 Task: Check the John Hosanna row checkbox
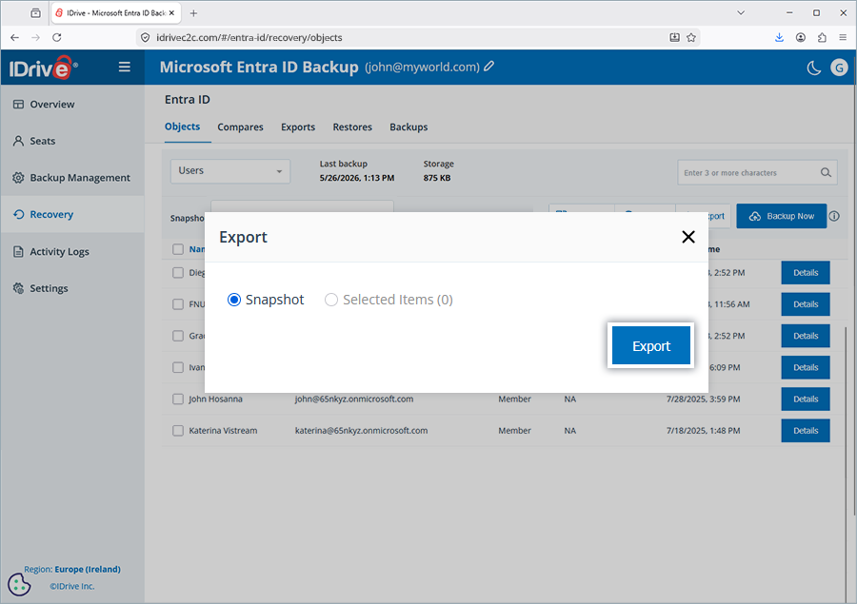click(178, 399)
